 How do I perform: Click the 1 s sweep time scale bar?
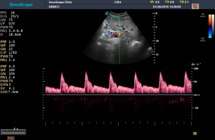pyautogui.click(x=13, y=132)
